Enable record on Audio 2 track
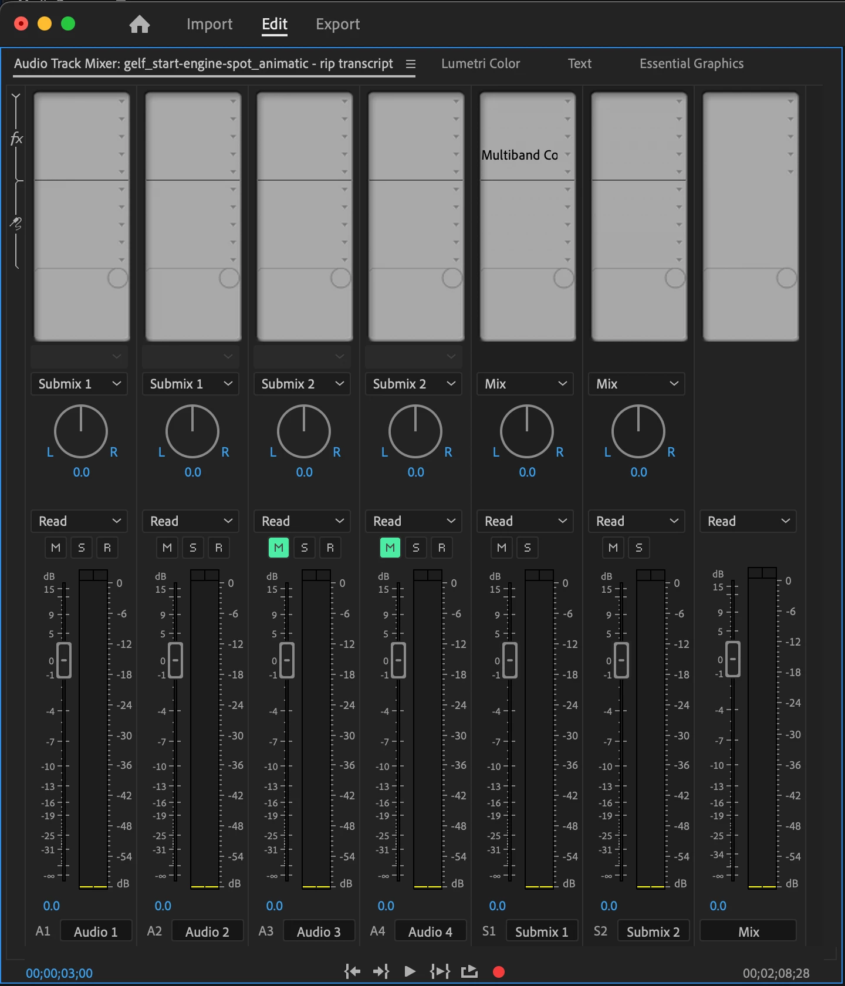The height and width of the screenshot is (986, 845). (219, 548)
